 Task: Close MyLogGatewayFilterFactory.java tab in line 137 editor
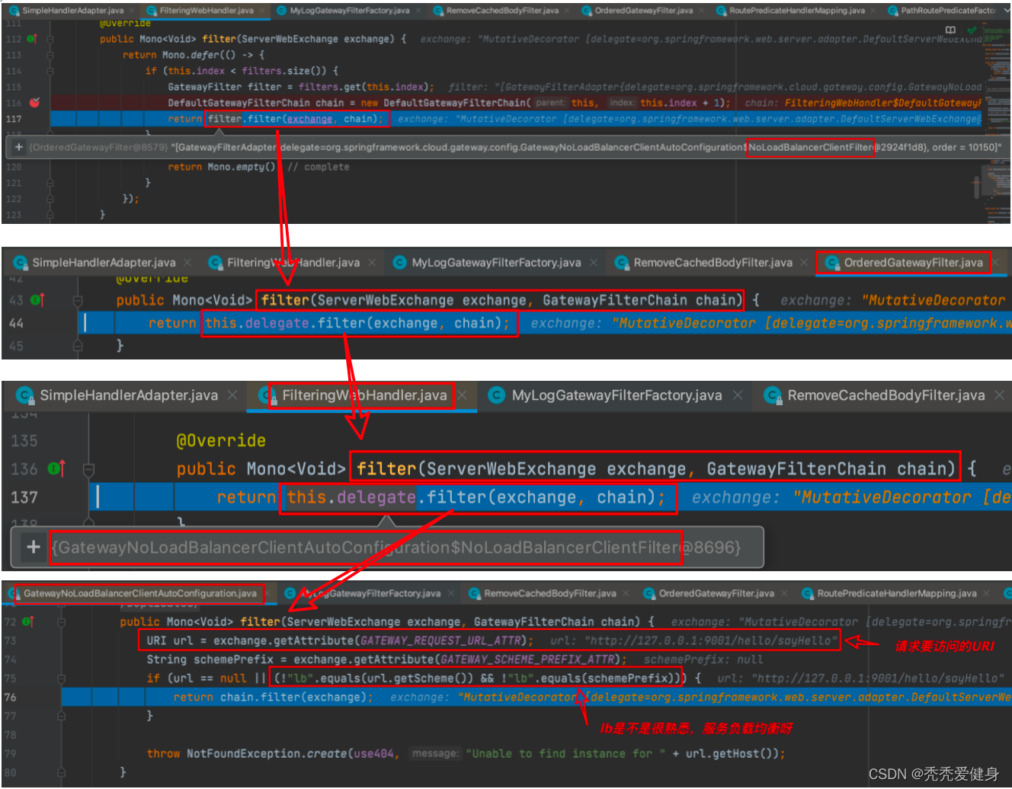click(x=738, y=395)
